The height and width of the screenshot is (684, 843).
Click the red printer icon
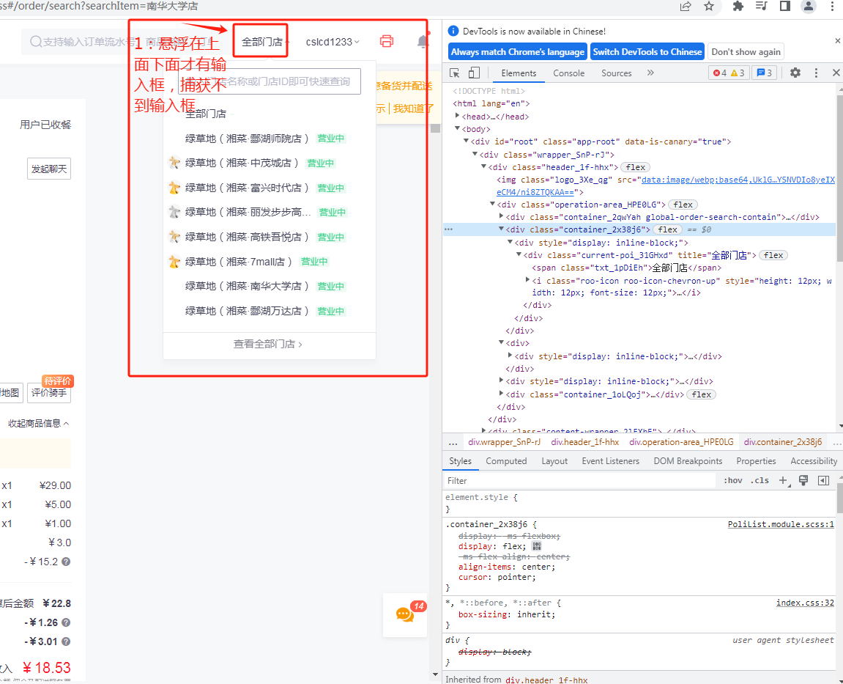(387, 42)
